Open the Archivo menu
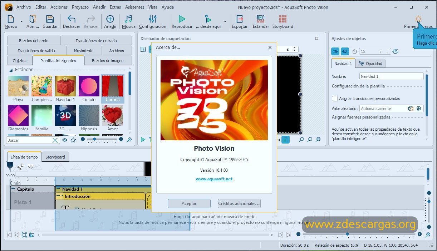Image resolution: width=437 pixels, height=251 pixels. 24,7
